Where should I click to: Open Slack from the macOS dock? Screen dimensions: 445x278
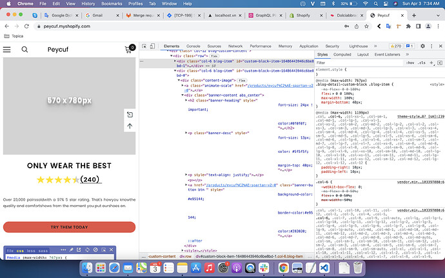coord(264,268)
